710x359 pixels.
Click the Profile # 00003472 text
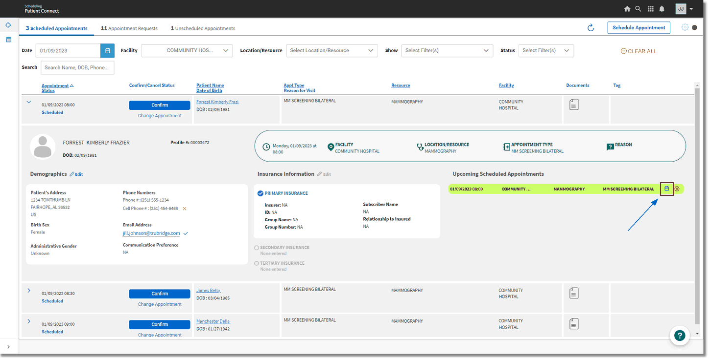pyautogui.click(x=190, y=143)
